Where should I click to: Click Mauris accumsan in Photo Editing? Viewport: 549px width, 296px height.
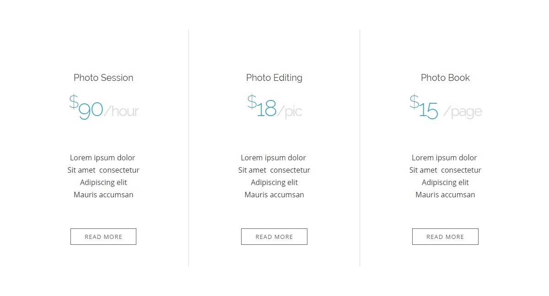point(274,195)
